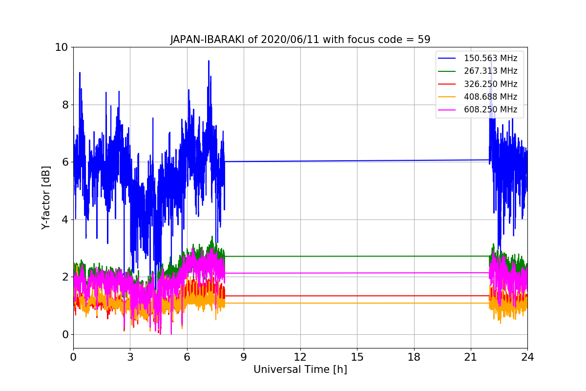Click the x-axis tick label 3
Viewport: 586px width, 391px height.
pos(130,357)
